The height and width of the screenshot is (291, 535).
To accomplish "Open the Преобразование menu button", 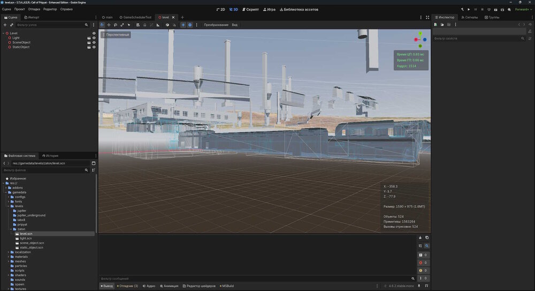I will click(x=216, y=25).
